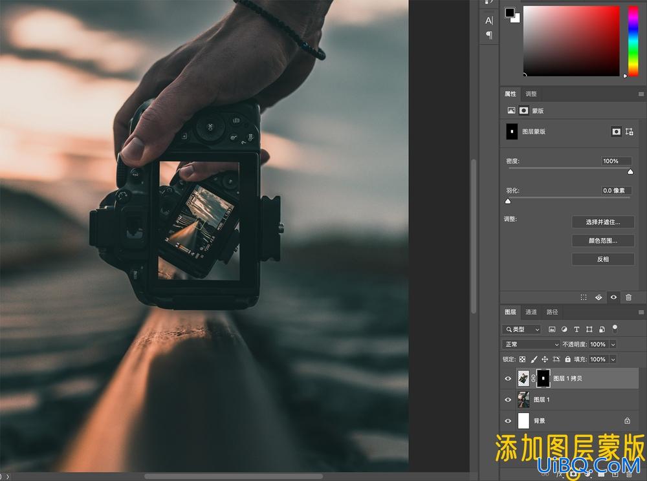
Task: Delete mask trash icon in Properties
Action: pos(628,297)
